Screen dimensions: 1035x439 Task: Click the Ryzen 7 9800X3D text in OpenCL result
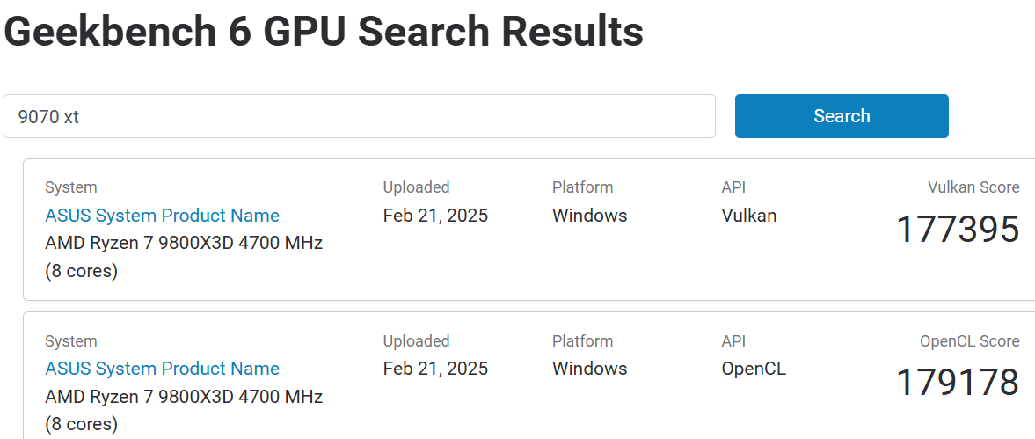[x=184, y=397]
